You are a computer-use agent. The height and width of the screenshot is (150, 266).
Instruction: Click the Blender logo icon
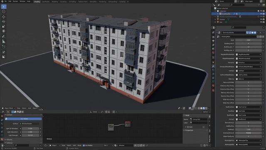click(x=2, y=1)
